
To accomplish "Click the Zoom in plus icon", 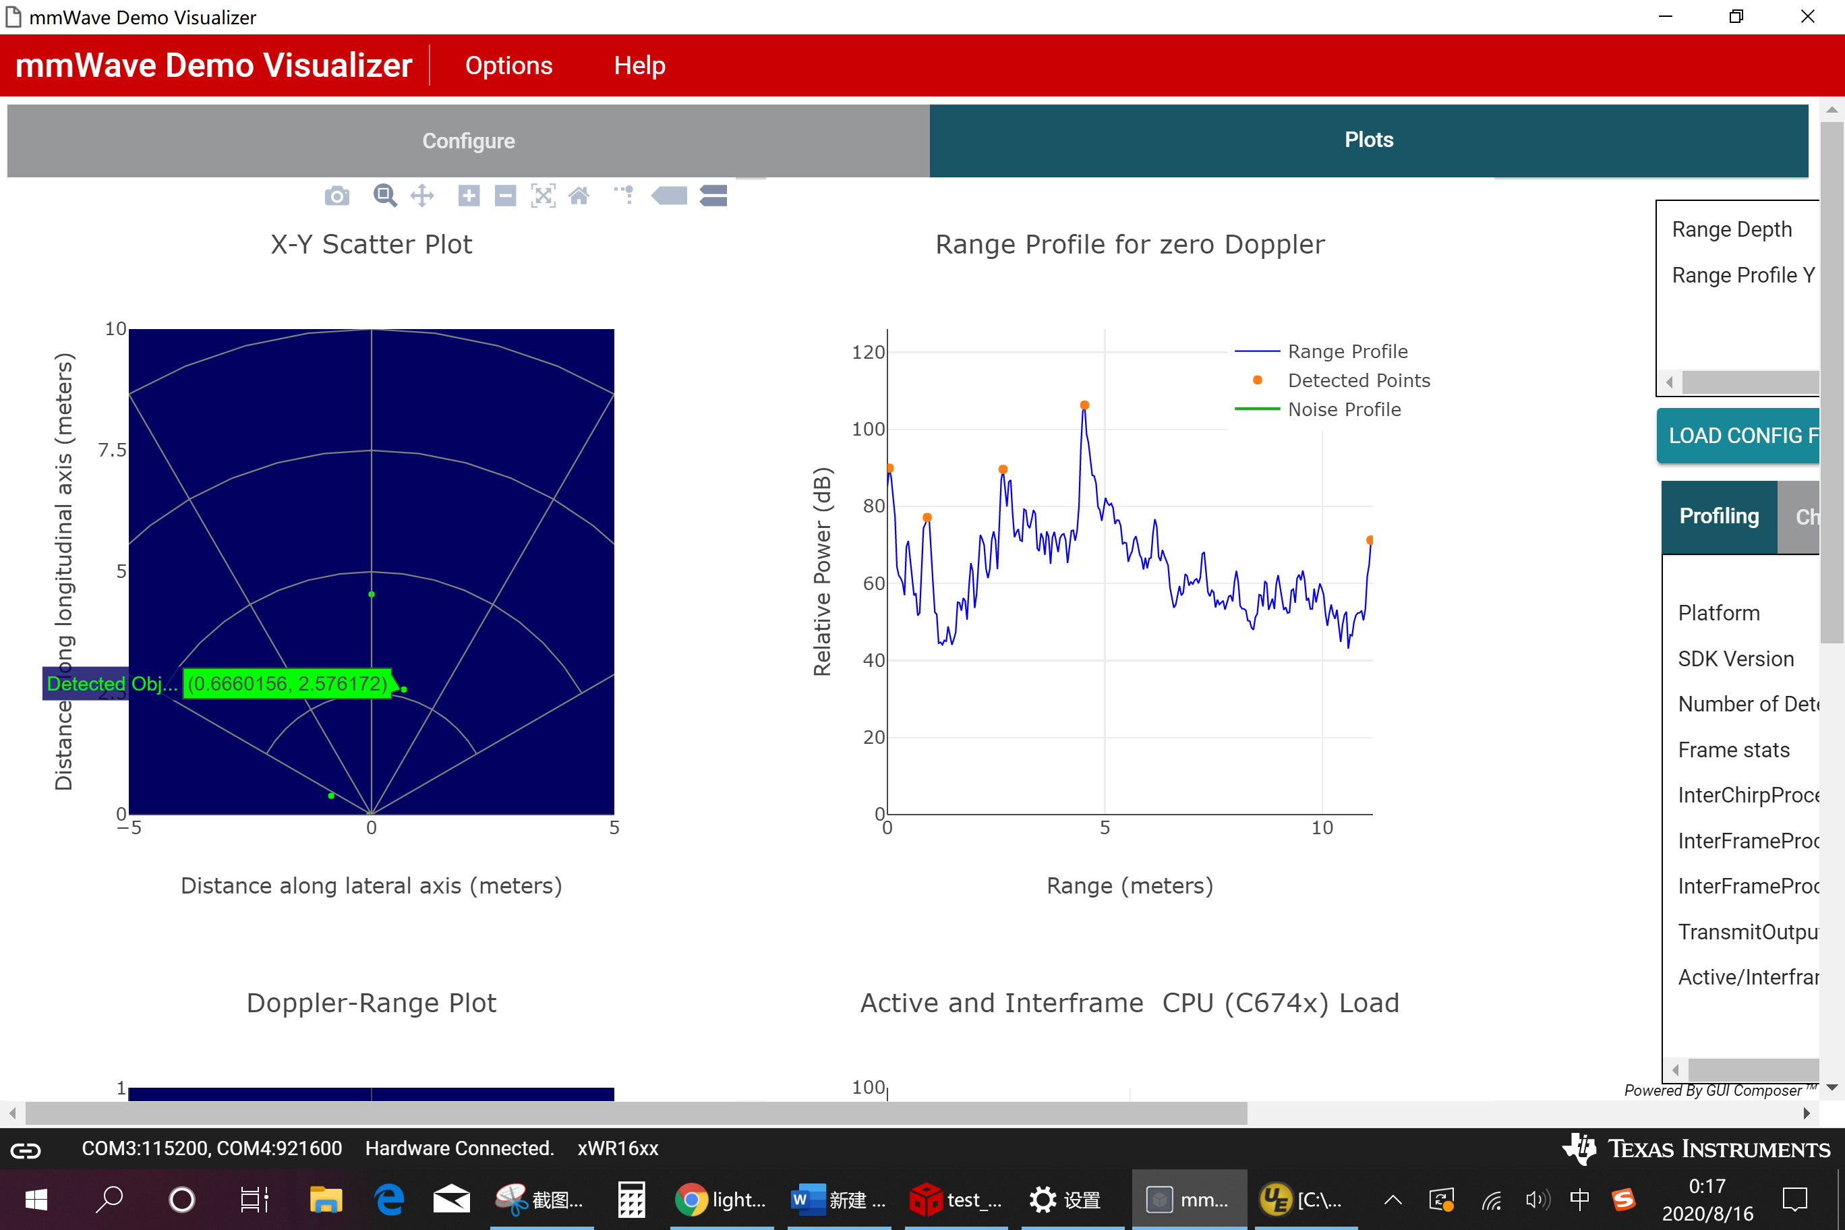I will pos(468,196).
